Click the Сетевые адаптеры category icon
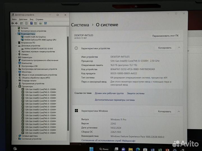Viewport: 202px width, 151px height. coord(20,136)
